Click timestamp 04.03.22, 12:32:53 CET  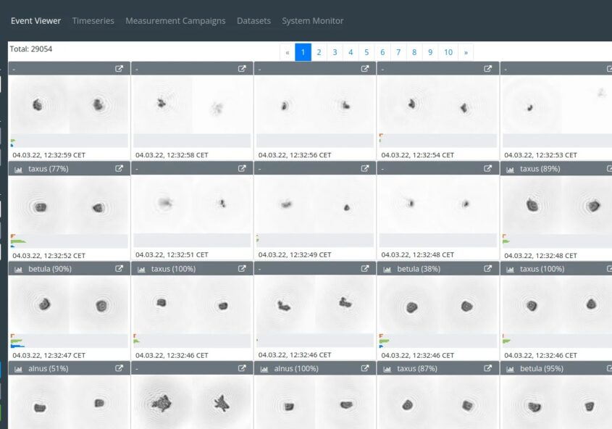tap(540, 155)
